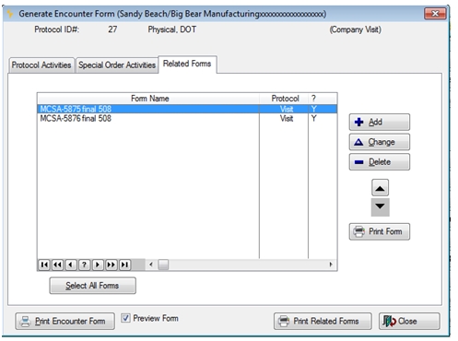Click the horizontal scrollbar right arrow

click(331, 265)
